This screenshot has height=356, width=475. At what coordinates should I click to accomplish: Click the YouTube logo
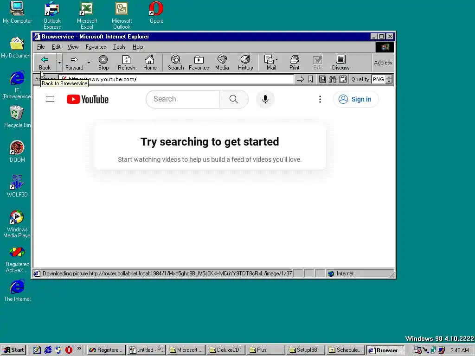88,99
